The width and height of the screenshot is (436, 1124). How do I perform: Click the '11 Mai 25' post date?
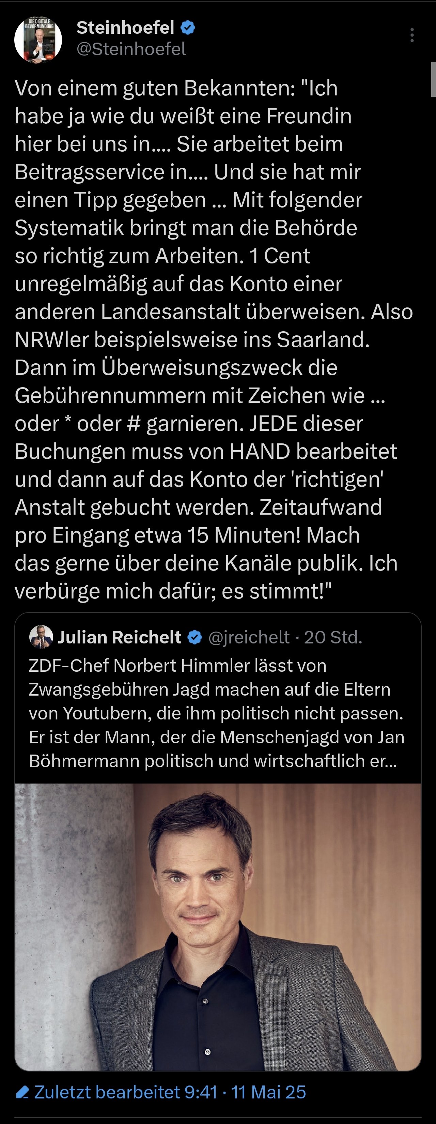(x=268, y=1092)
